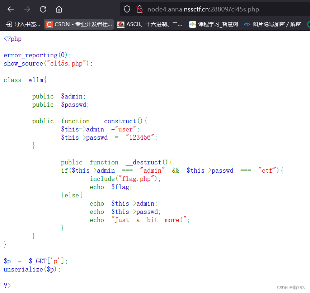
Task: Open the ASCII hex conversion bookmark
Action: (x=150, y=24)
